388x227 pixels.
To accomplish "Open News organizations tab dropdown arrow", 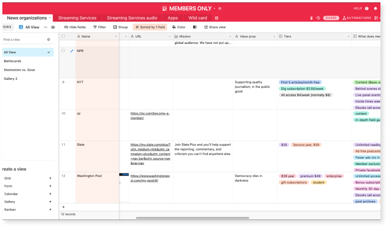I will (x=50, y=18).
